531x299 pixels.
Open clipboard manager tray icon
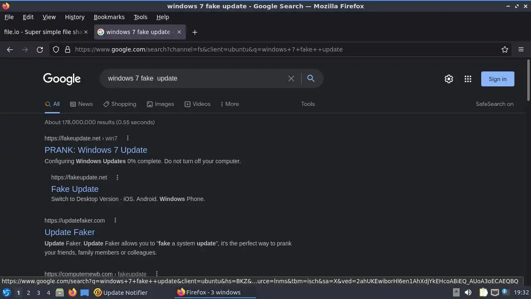(483, 292)
